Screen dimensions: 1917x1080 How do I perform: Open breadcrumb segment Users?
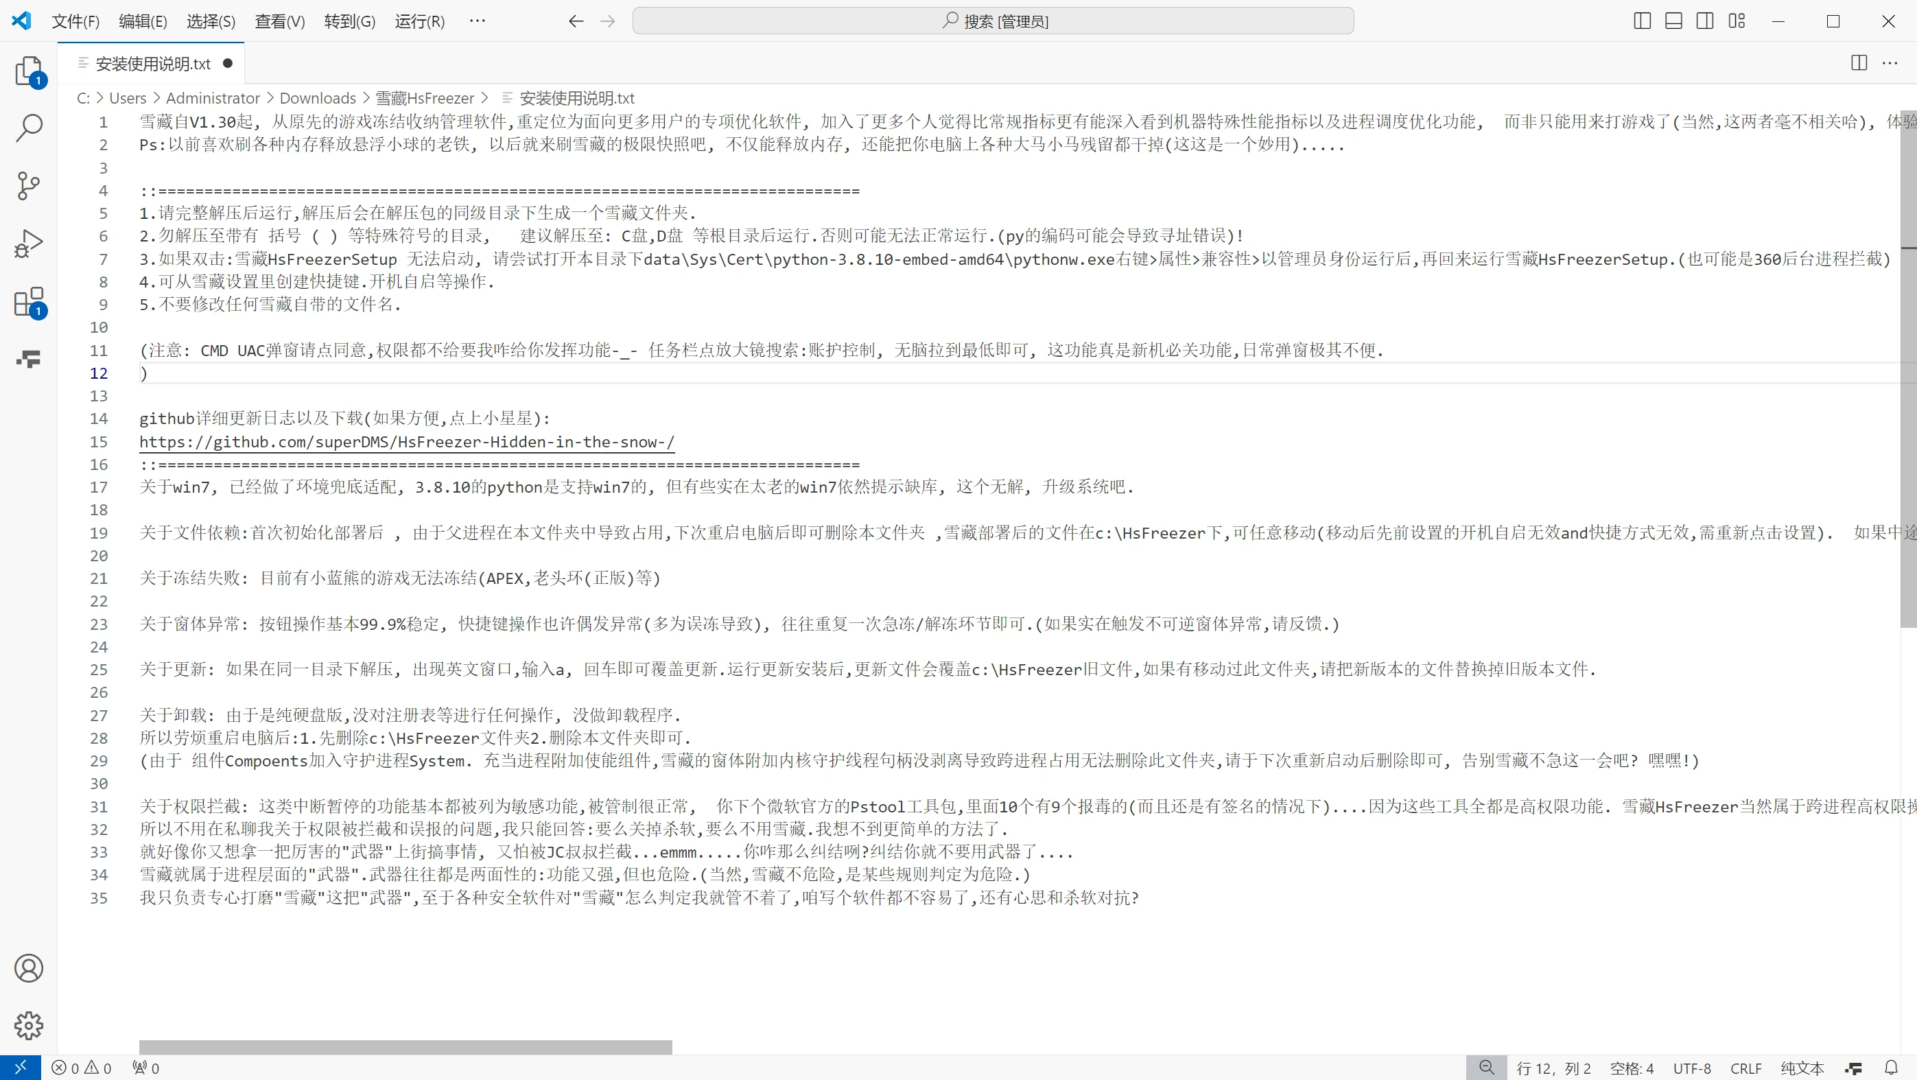[127, 97]
